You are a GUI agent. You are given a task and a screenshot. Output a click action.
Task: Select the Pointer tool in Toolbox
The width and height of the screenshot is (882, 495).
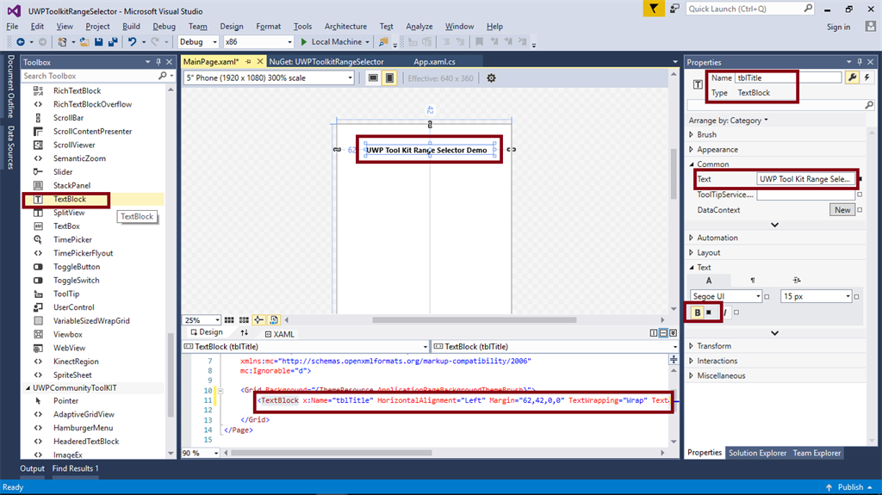click(x=65, y=401)
